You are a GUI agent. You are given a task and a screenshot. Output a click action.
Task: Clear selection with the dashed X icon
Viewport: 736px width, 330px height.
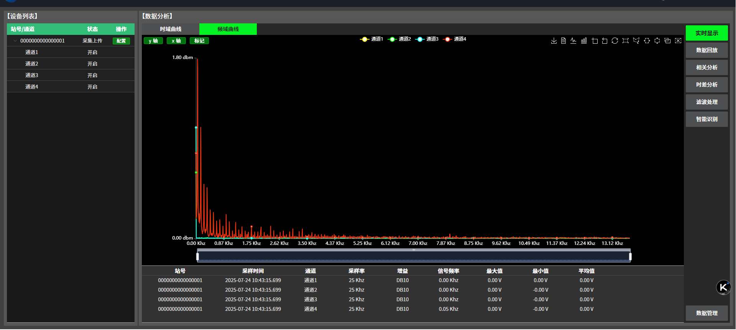click(678, 41)
